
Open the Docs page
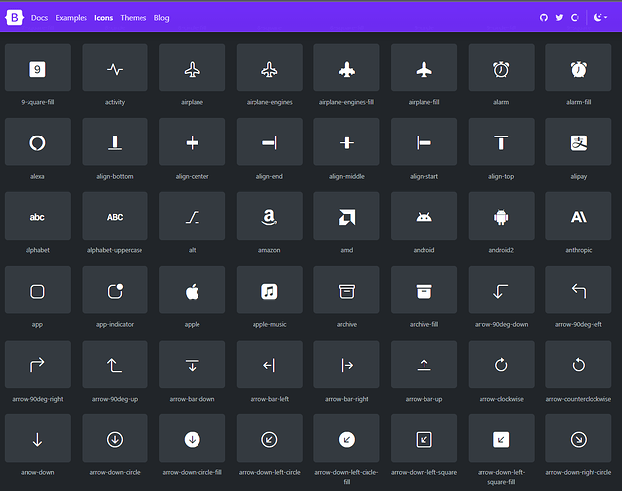[39, 18]
